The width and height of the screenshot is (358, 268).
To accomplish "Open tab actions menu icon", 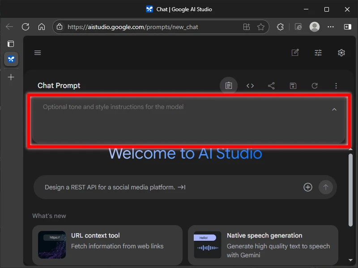I will (x=11, y=44).
